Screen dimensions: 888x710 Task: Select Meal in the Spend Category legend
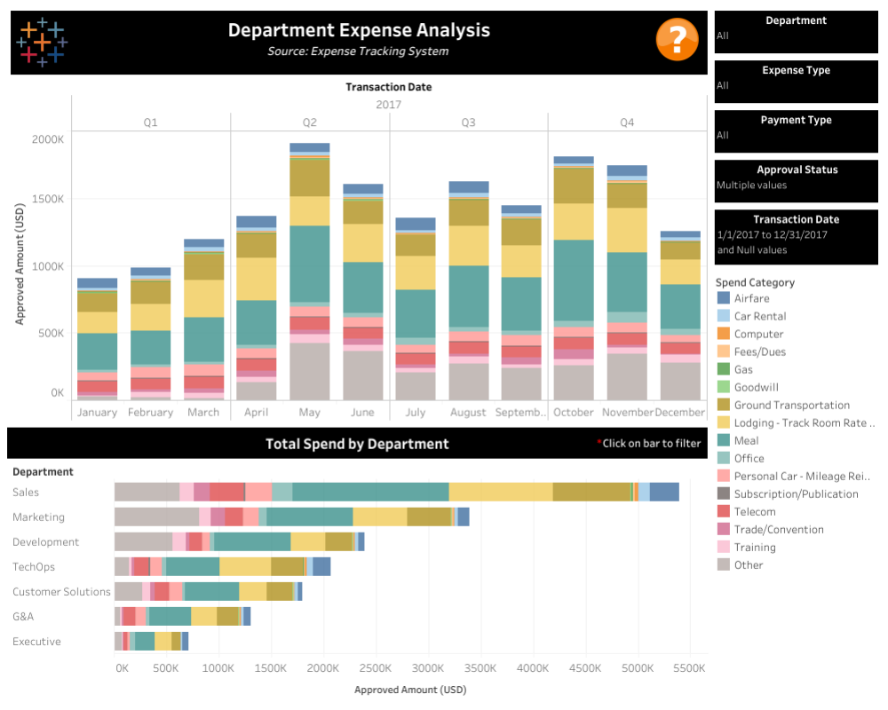[746, 441]
